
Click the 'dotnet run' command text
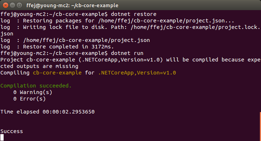coord(127,53)
